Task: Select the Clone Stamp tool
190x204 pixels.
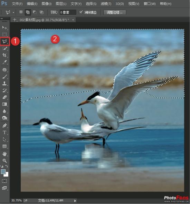Action: tap(4, 84)
